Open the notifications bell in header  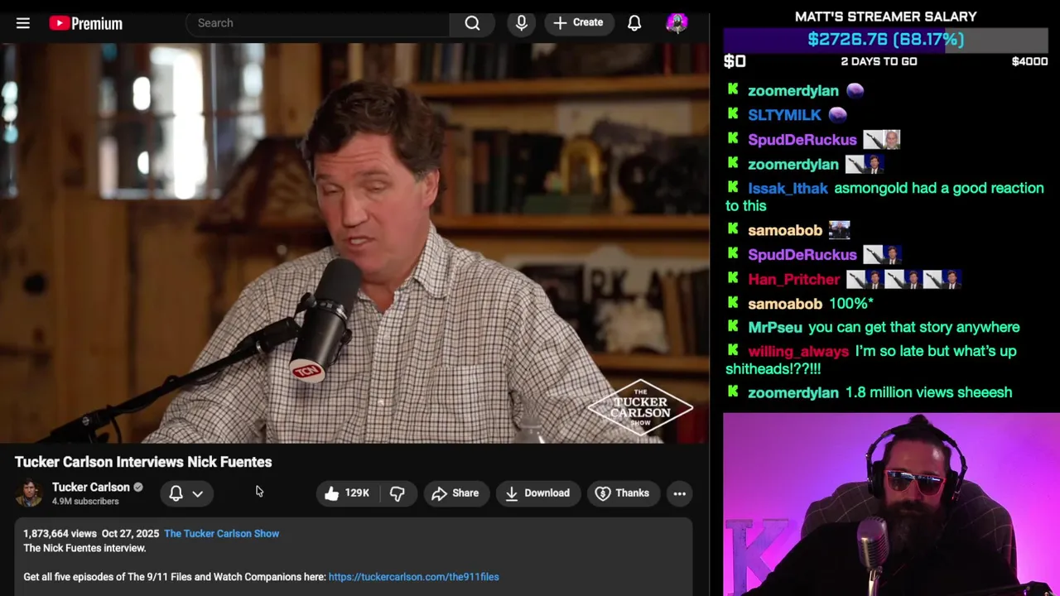[x=634, y=23]
